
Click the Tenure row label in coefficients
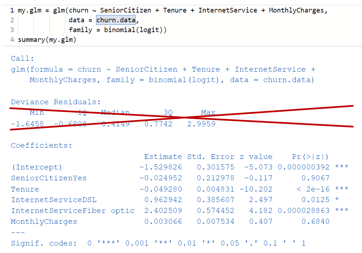tap(25, 189)
